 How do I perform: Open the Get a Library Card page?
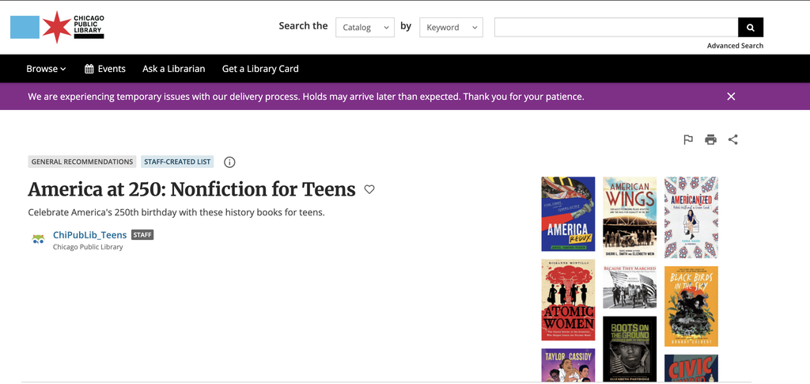tap(260, 69)
